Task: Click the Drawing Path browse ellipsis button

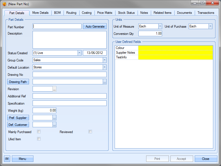Action: pyautogui.click(x=105, y=82)
